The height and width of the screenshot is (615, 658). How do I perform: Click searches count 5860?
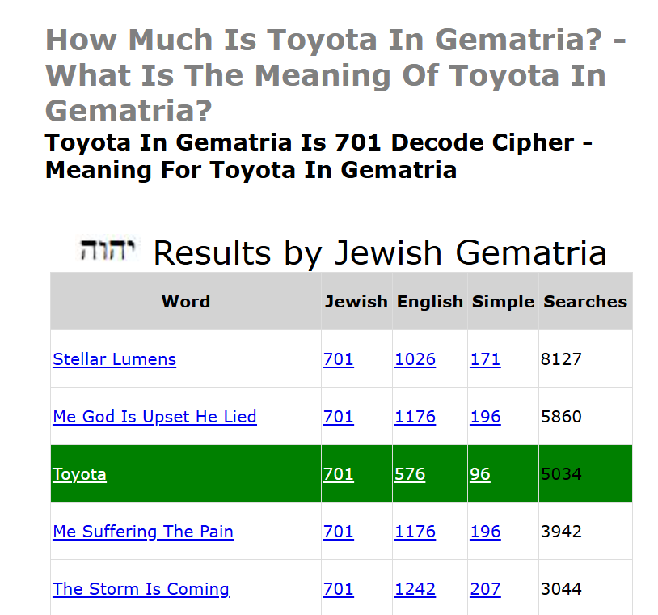point(561,417)
